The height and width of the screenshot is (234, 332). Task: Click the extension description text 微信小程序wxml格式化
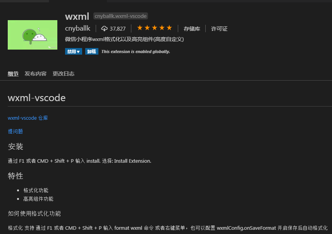pyautogui.click(x=124, y=39)
